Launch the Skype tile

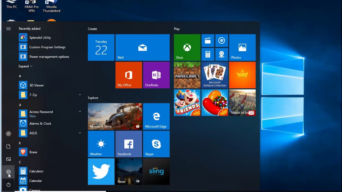point(156,144)
